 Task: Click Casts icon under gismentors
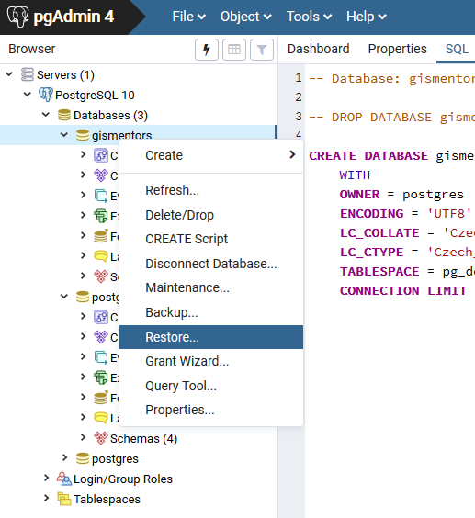tap(101, 155)
